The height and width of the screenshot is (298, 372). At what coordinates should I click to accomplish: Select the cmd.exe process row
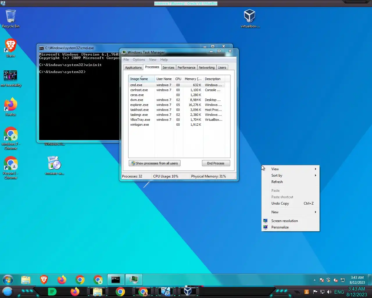[177, 85]
